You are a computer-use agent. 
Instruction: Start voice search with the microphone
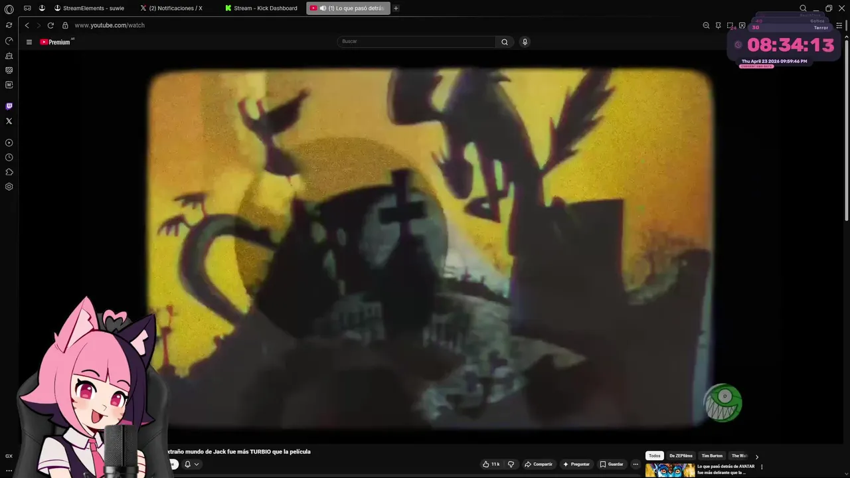(525, 42)
